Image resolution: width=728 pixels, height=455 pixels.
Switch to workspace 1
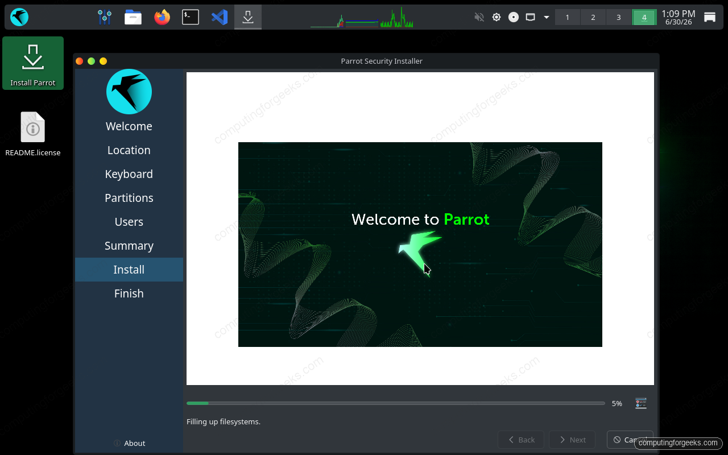568,17
